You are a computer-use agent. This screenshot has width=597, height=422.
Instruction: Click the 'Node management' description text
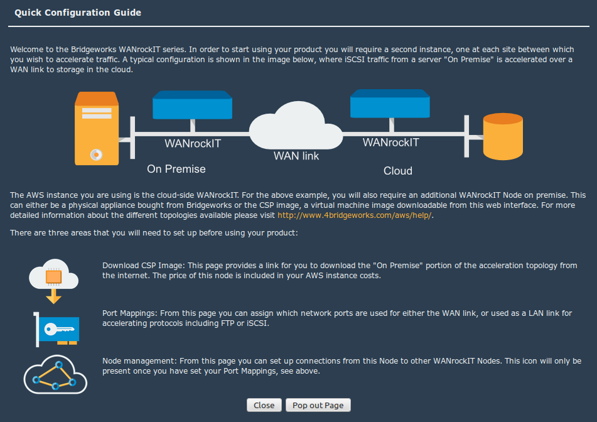[x=342, y=365]
